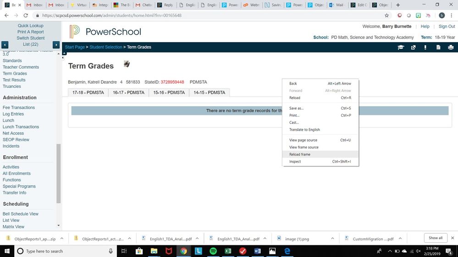Open the graduation cap icon in navy bar

tap(400, 47)
